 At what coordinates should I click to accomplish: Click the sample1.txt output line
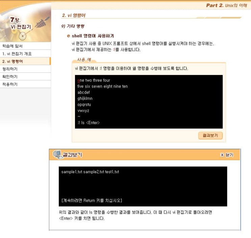pyautogui.click(x=90, y=172)
